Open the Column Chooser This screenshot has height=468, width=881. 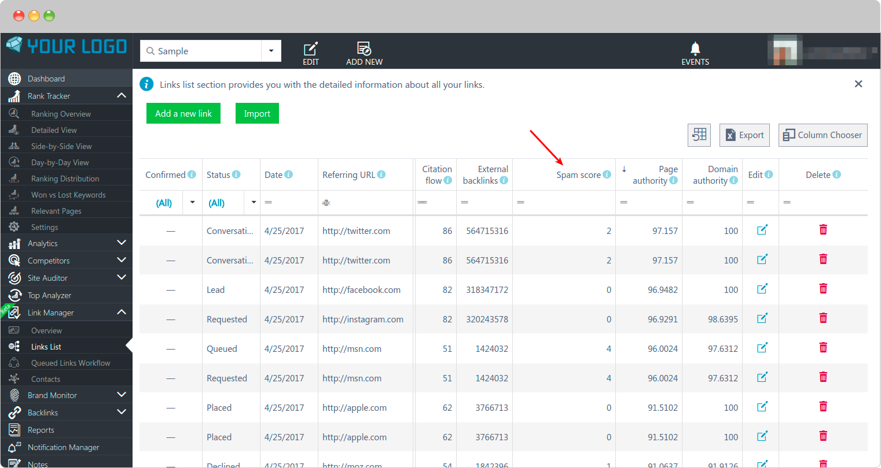(x=823, y=135)
